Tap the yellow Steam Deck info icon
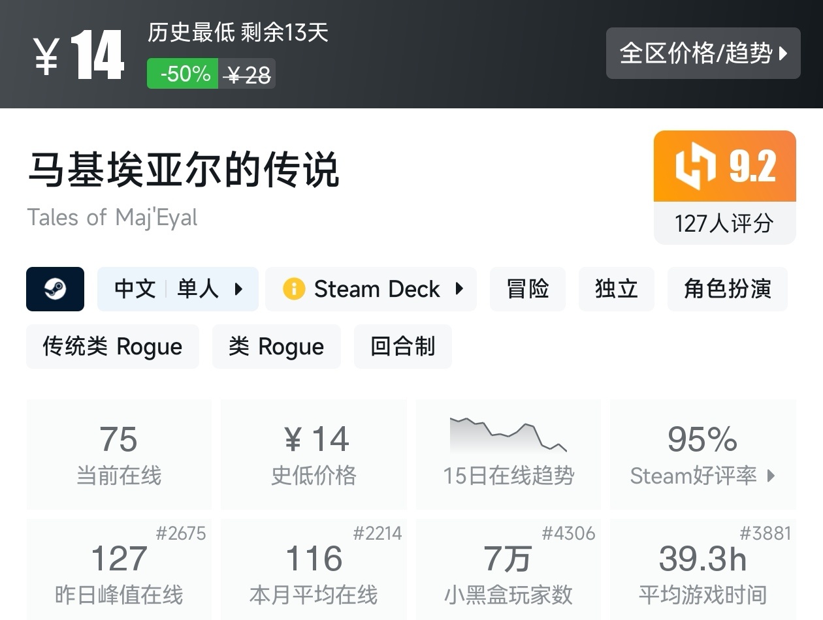This screenshot has height=620, width=823. point(294,288)
